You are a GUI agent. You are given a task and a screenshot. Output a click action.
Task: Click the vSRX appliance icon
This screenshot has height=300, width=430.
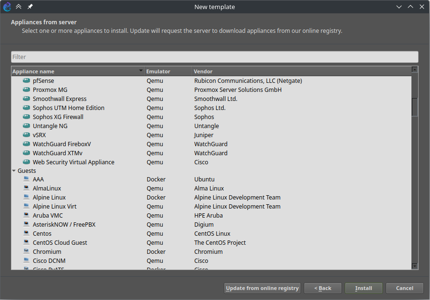26,135
